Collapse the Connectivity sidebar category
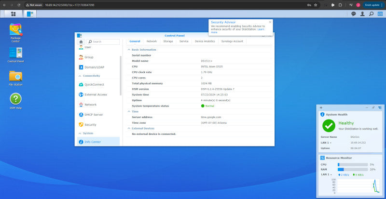 80,76
